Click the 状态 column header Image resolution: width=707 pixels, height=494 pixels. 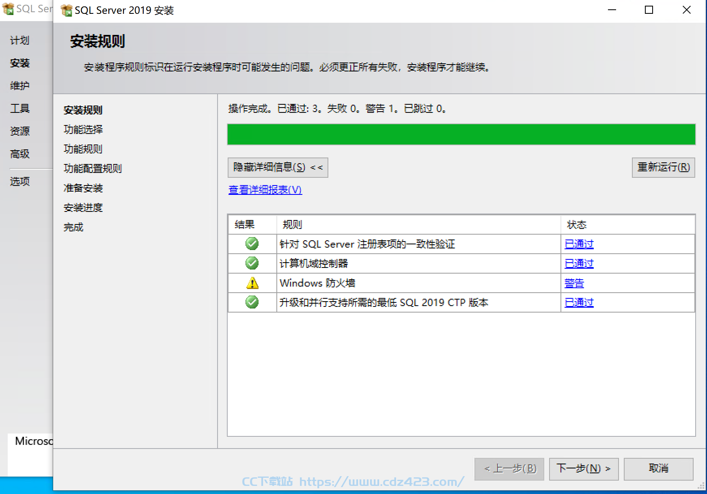[628, 224]
